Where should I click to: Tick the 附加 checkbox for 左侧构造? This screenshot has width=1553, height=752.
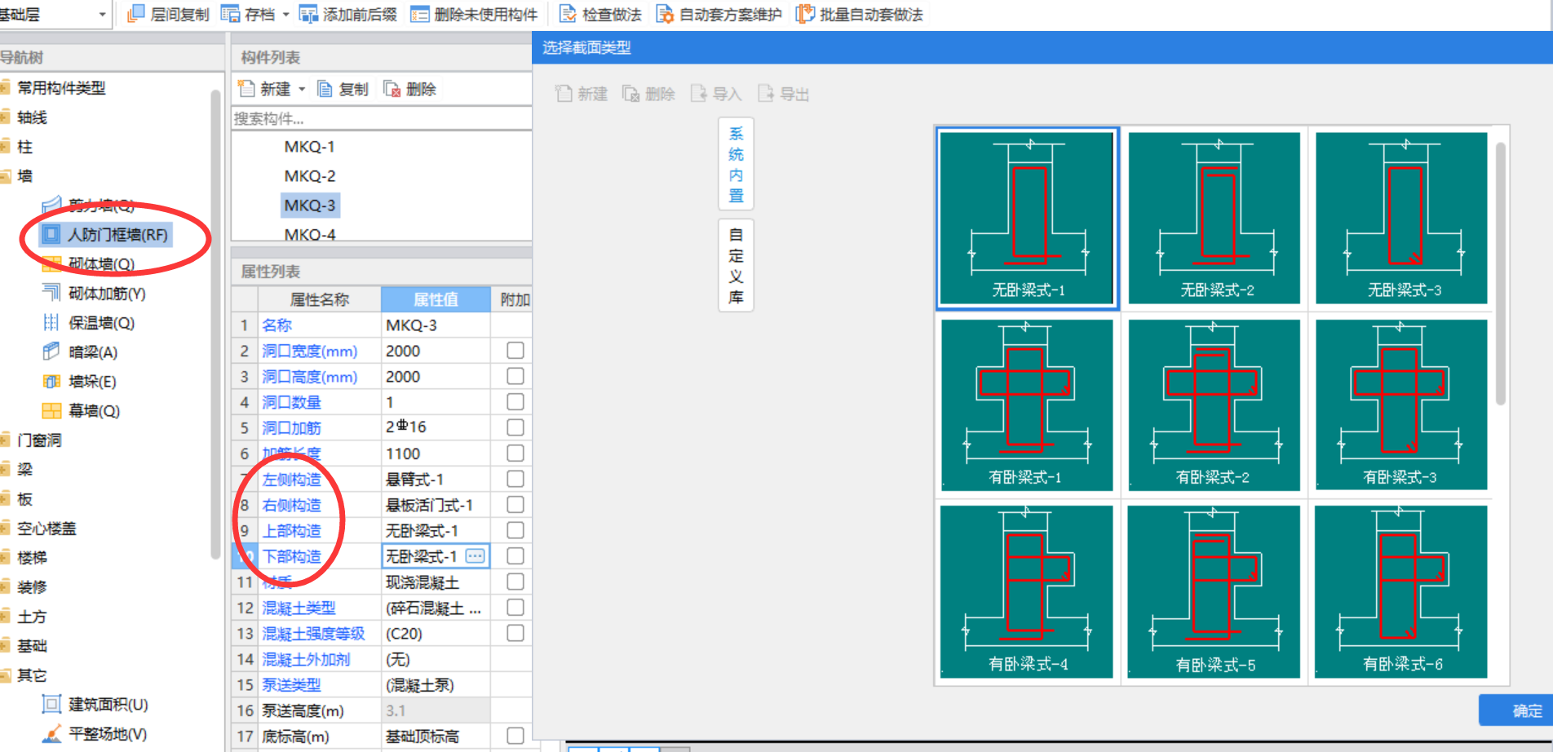pos(515,479)
